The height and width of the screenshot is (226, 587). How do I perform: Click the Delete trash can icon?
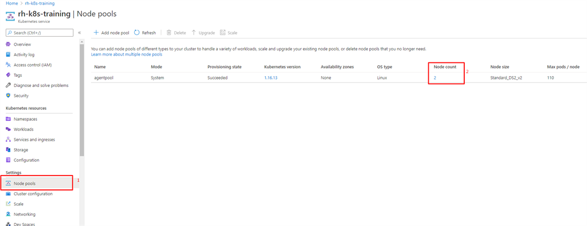coord(169,33)
